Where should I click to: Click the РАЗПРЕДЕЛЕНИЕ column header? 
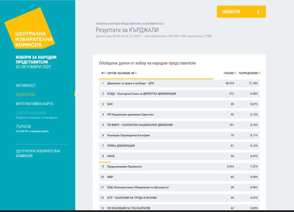coord(248,73)
